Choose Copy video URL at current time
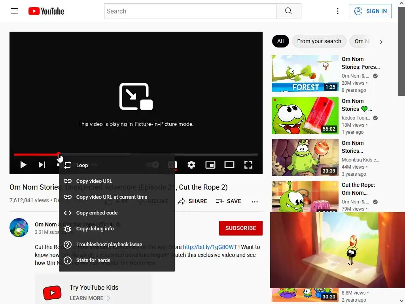 (117, 197)
